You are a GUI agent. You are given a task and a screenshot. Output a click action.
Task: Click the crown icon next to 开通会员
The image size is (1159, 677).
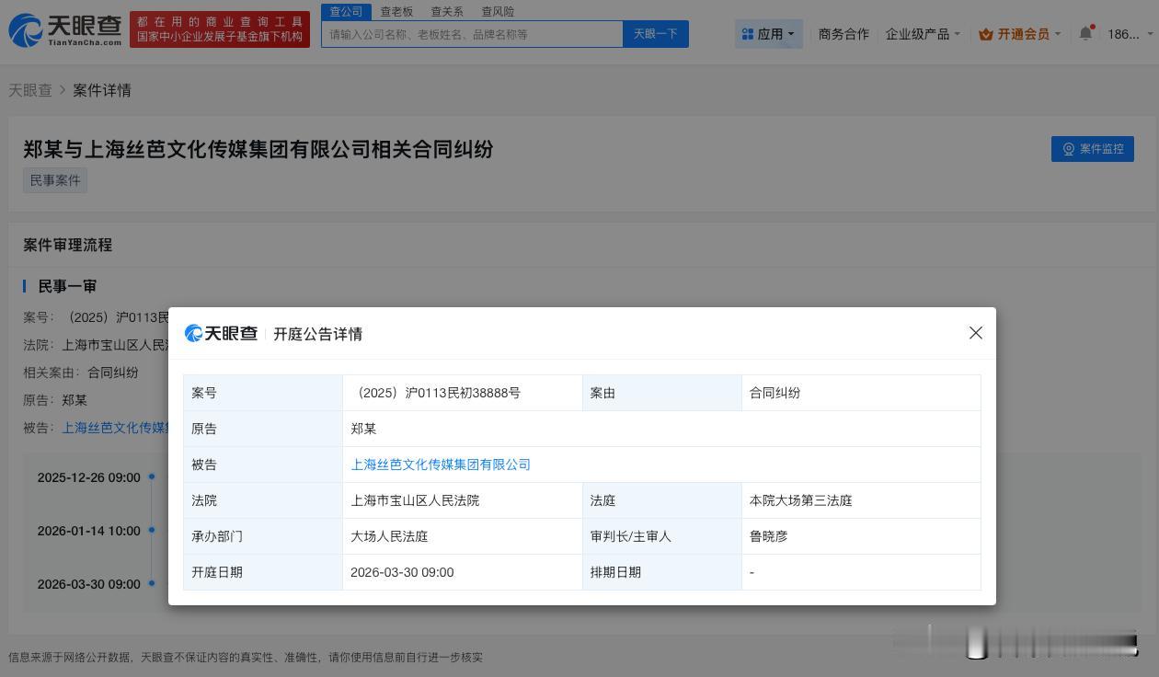click(x=987, y=33)
